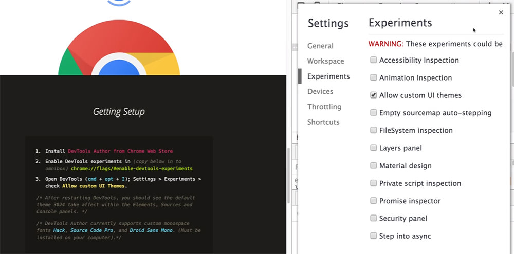Click the Experiments heading in Settings
The image size is (514, 254).
tap(400, 23)
